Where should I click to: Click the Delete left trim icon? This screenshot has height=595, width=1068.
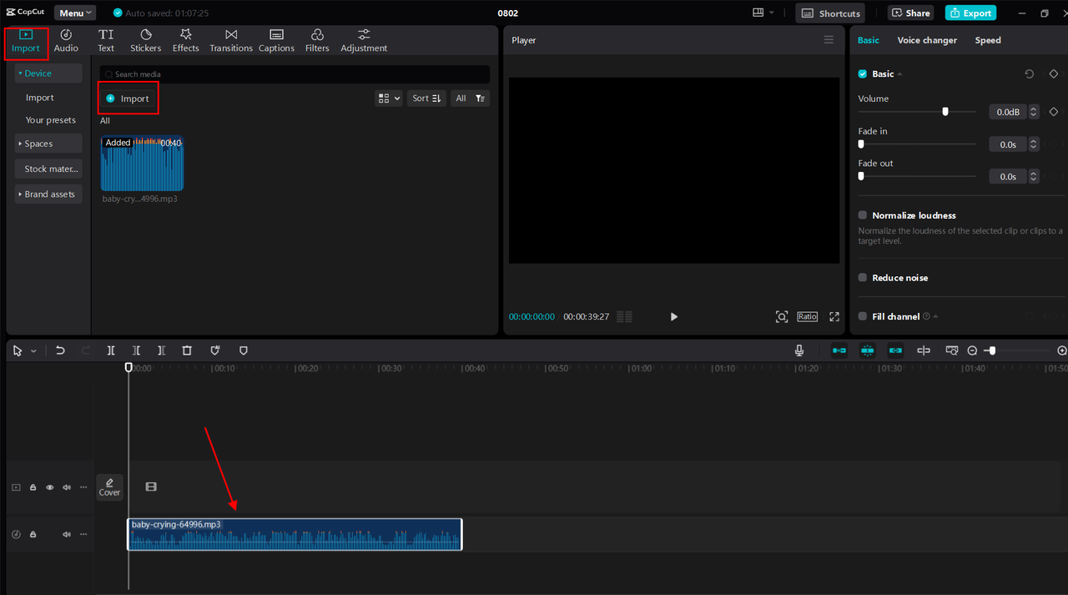[x=136, y=350]
